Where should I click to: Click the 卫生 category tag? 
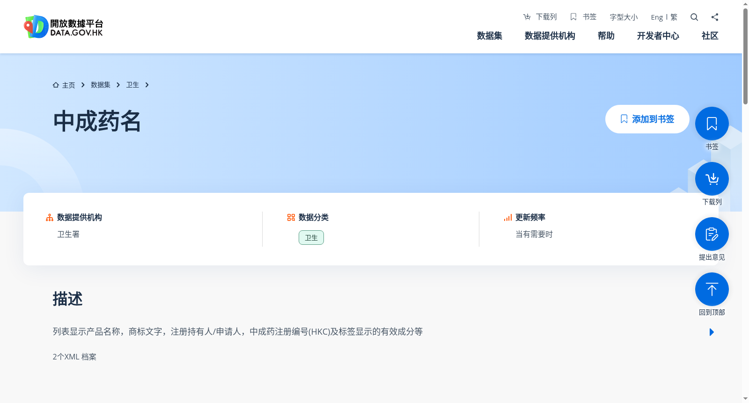[311, 238]
